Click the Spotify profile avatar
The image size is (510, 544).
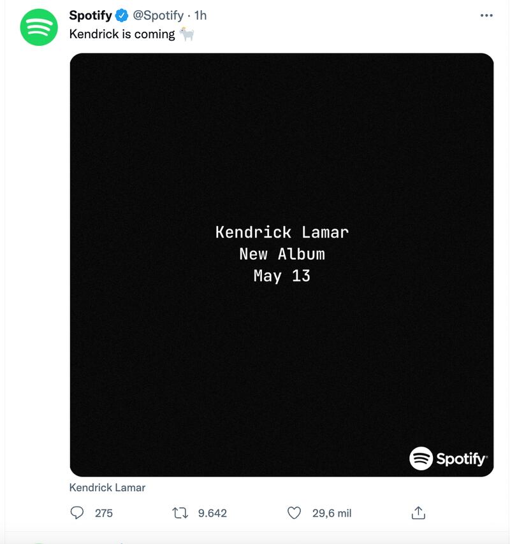pyautogui.click(x=39, y=27)
